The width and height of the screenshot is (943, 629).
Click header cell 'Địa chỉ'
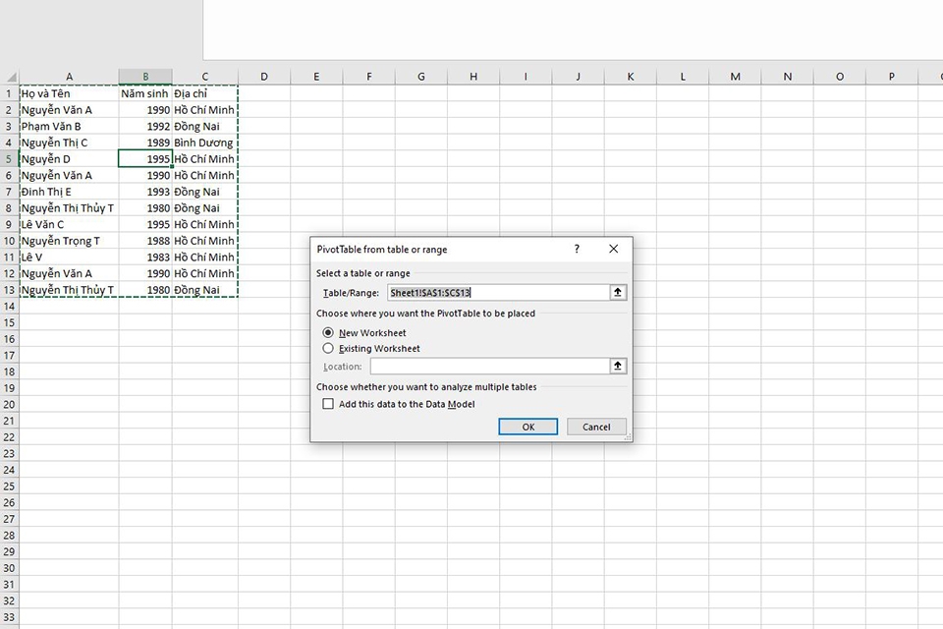click(205, 93)
